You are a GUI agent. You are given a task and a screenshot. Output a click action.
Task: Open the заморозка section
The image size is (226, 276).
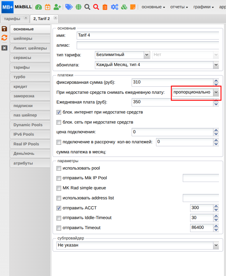pyautogui.click(x=30, y=96)
